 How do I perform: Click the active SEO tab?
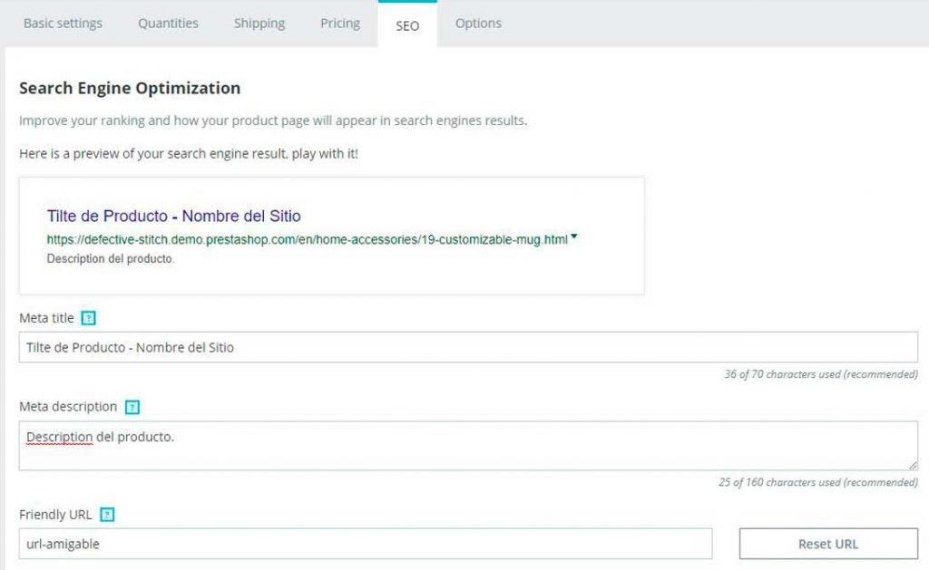(x=407, y=25)
